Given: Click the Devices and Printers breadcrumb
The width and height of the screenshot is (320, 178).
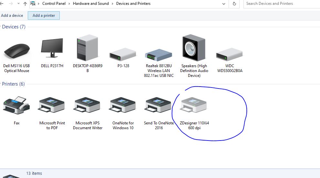Looking at the screenshot, I should point(133,4).
